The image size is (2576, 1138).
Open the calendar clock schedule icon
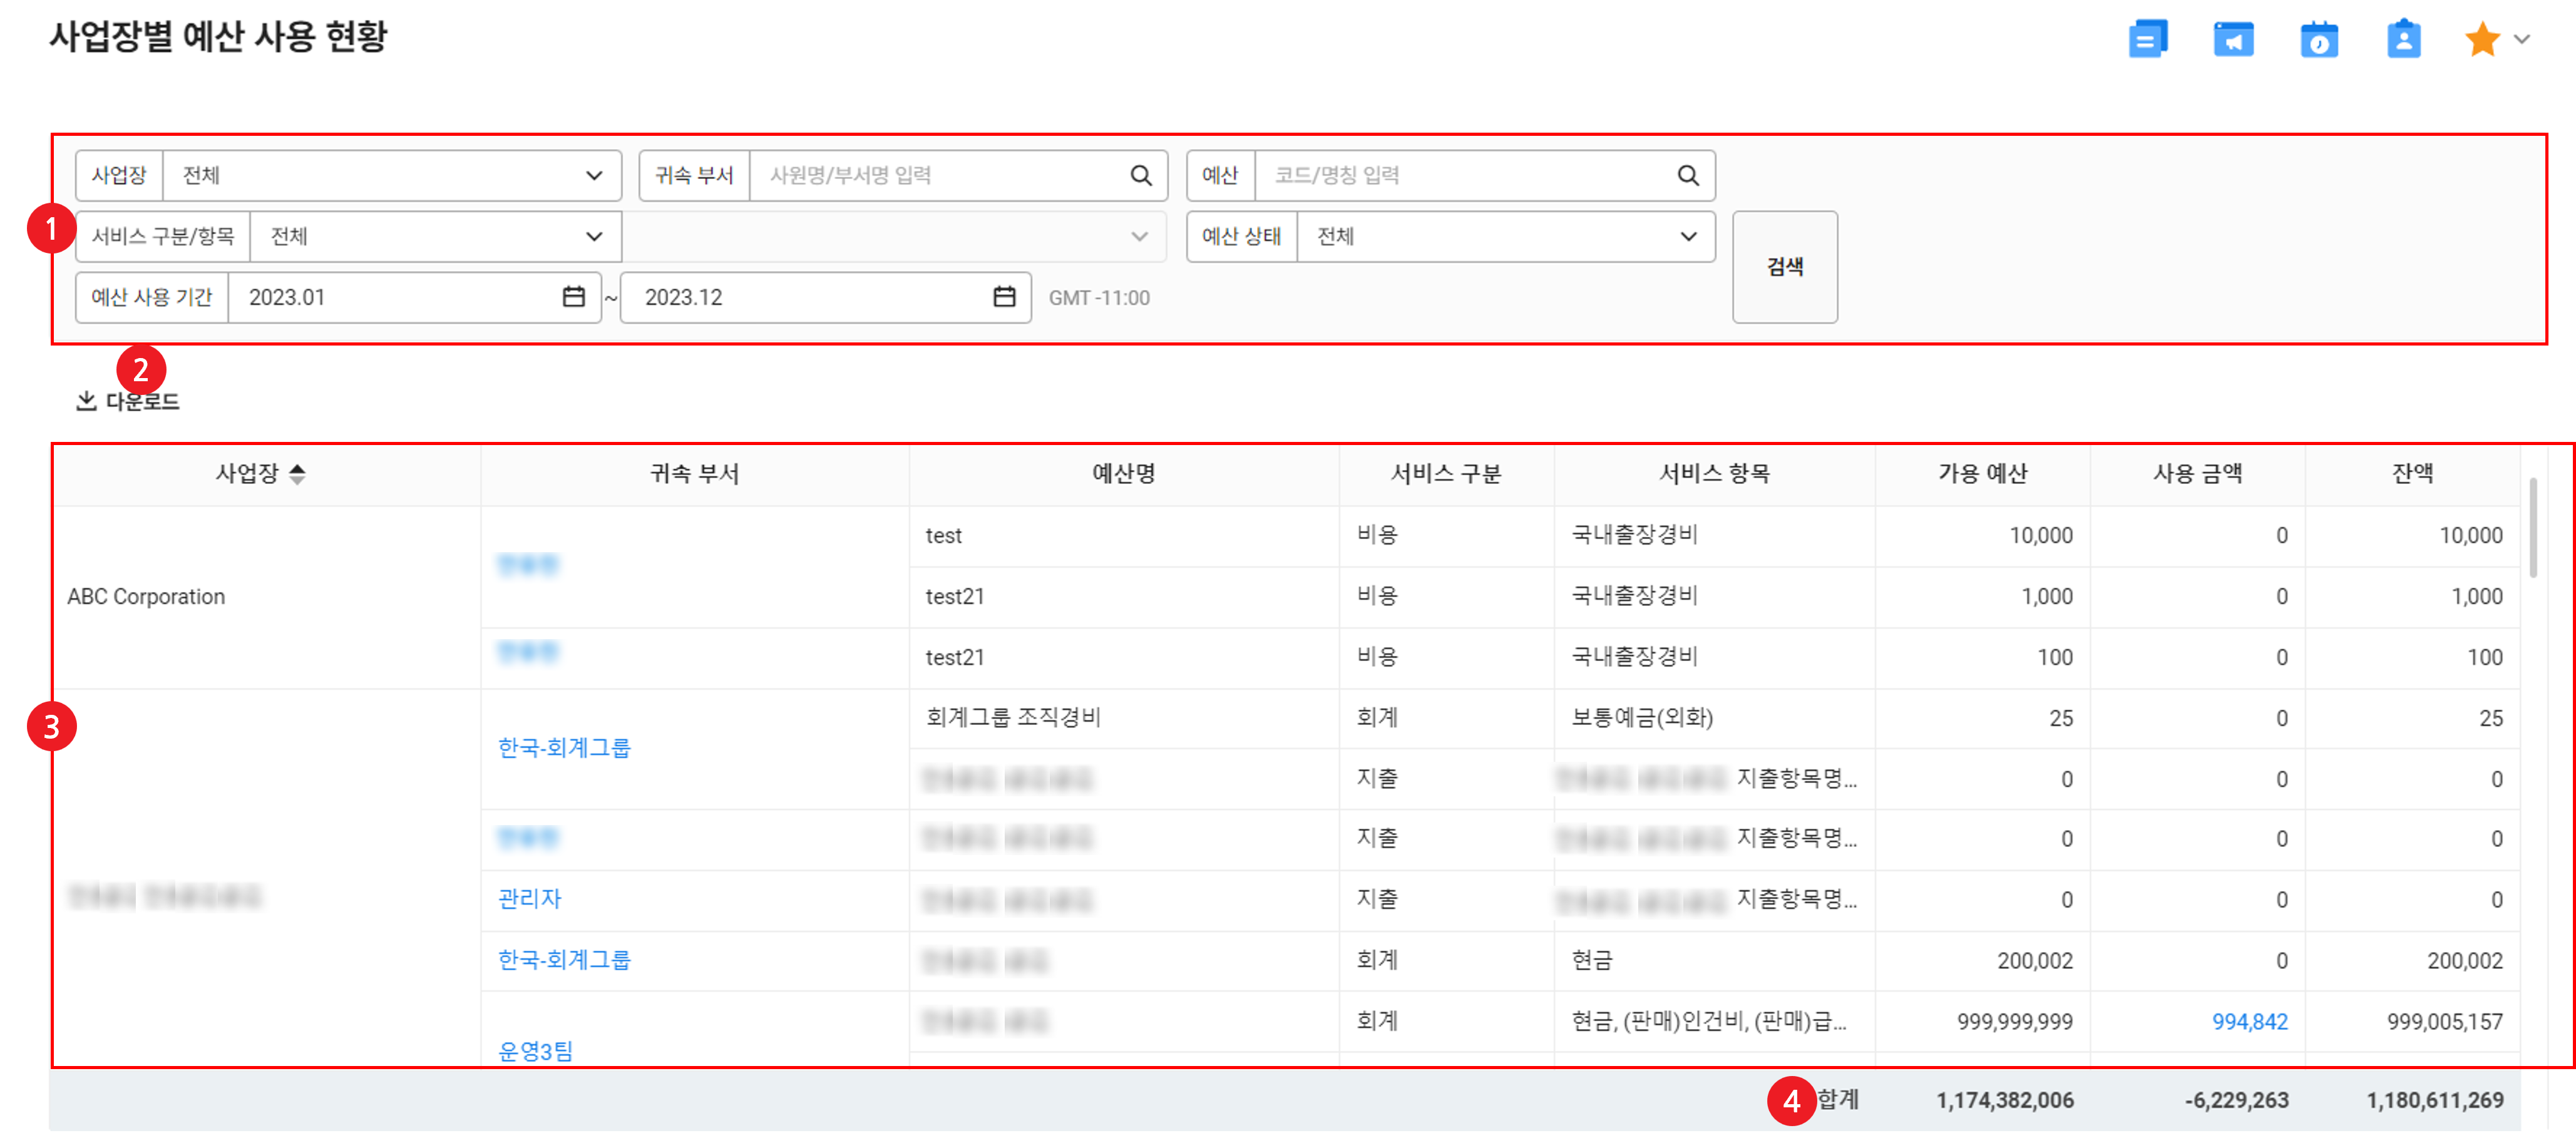pos(2319,40)
